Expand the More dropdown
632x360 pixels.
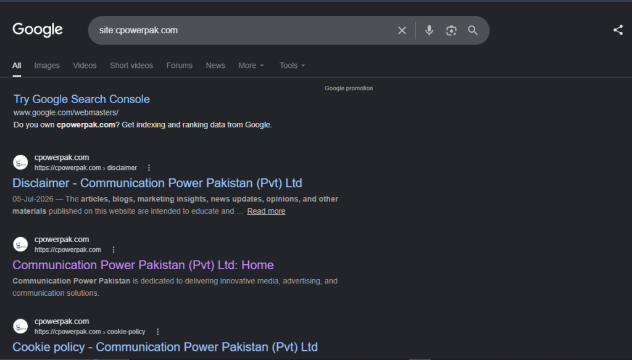(x=251, y=65)
